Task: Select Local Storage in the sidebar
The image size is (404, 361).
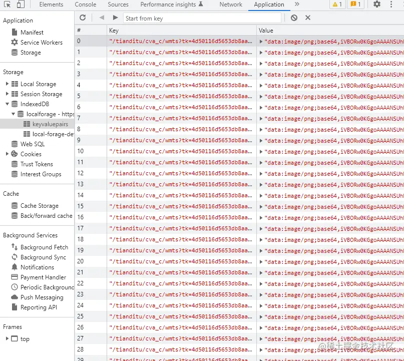Action: pyautogui.click(x=38, y=84)
